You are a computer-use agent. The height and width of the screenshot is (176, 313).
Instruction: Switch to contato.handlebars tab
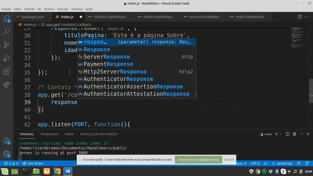(x=110, y=17)
